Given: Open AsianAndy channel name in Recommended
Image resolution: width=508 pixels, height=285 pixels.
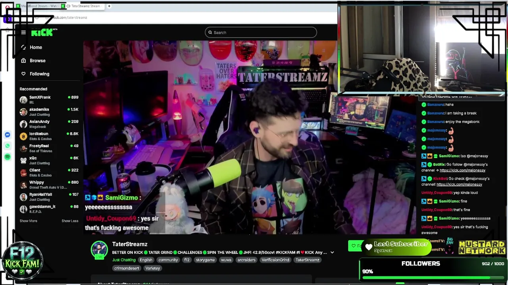Looking at the screenshot, I should point(39,122).
